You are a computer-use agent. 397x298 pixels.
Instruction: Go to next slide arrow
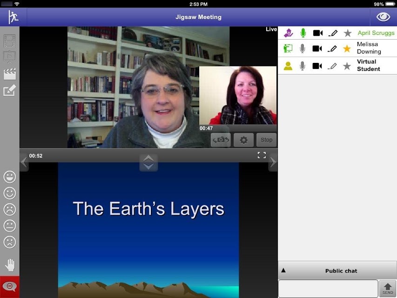click(x=273, y=162)
